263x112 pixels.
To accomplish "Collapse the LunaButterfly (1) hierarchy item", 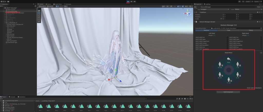I will tap(5, 23).
